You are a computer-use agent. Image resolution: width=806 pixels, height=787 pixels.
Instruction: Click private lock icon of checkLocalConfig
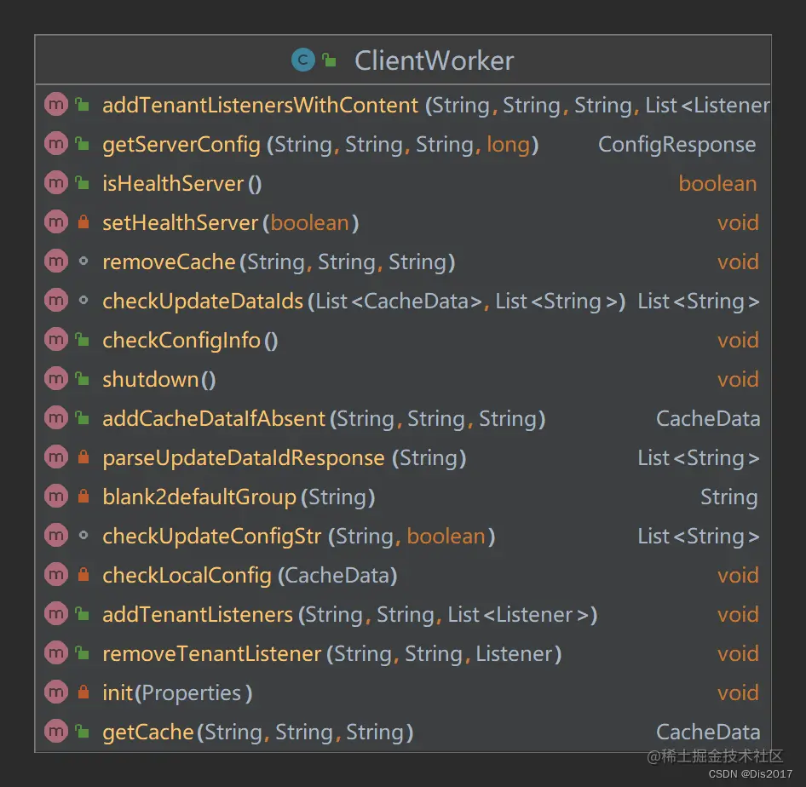83,575
